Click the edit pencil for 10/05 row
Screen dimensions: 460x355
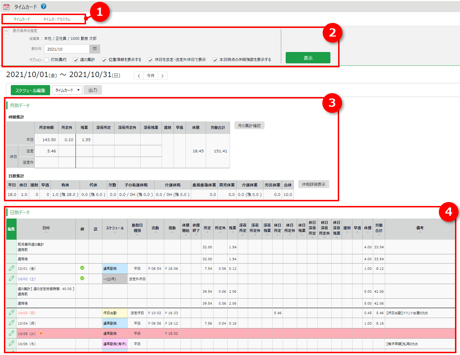pyautogui.click(x=11, y=333)
